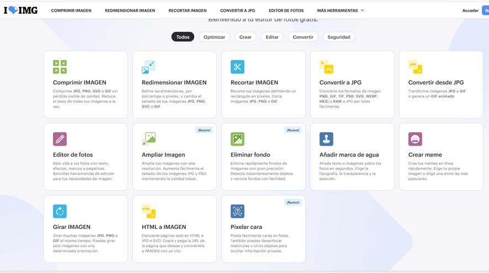Click the Ampliar Imagen upscale icon

coord(148,139)
